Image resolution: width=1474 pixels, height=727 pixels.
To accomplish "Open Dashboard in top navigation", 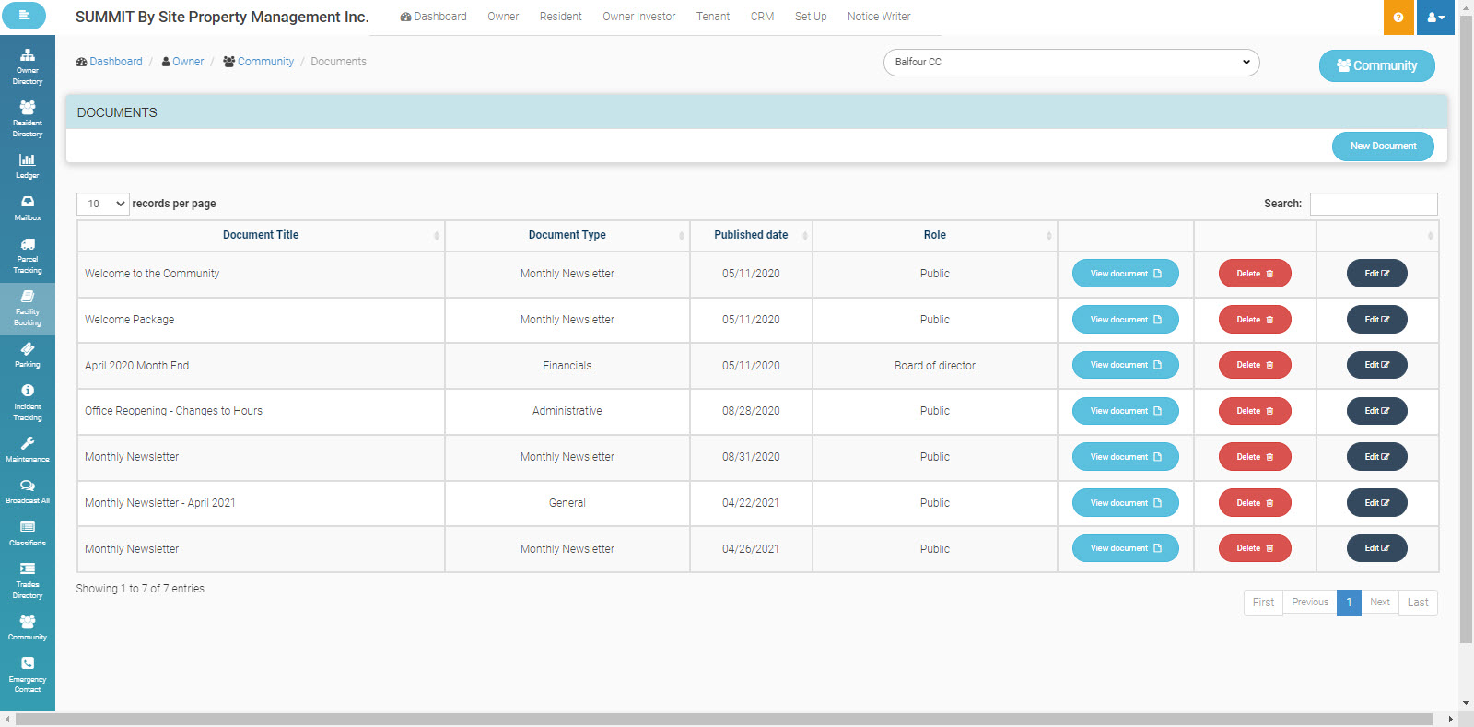I will (433, 17).
